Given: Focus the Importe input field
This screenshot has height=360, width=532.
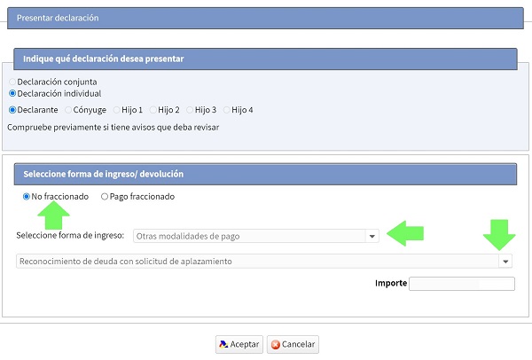Looking at the screenshot, I should coord(461,284).
